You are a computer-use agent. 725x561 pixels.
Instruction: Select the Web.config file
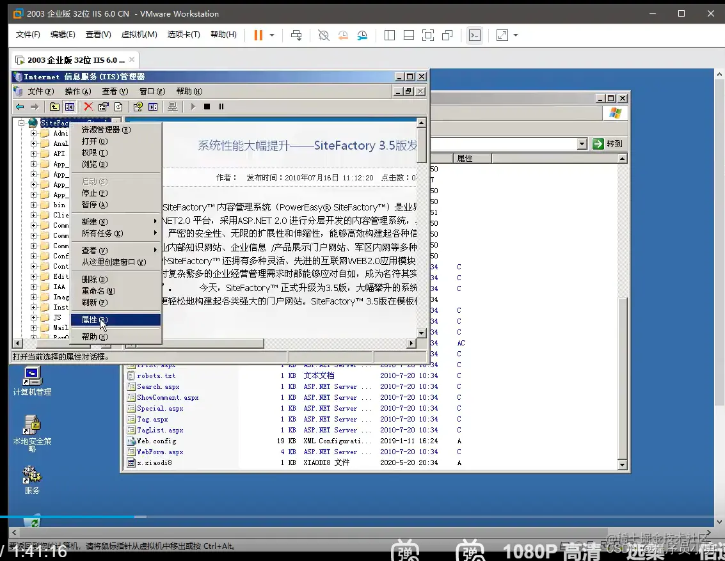[x=156, y=441]
